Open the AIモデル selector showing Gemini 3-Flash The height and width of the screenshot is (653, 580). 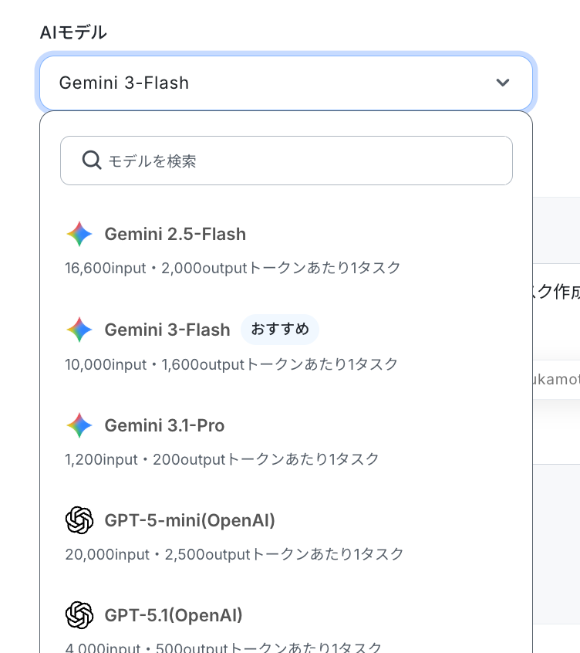pyautogui.click(x=286, y=83)
